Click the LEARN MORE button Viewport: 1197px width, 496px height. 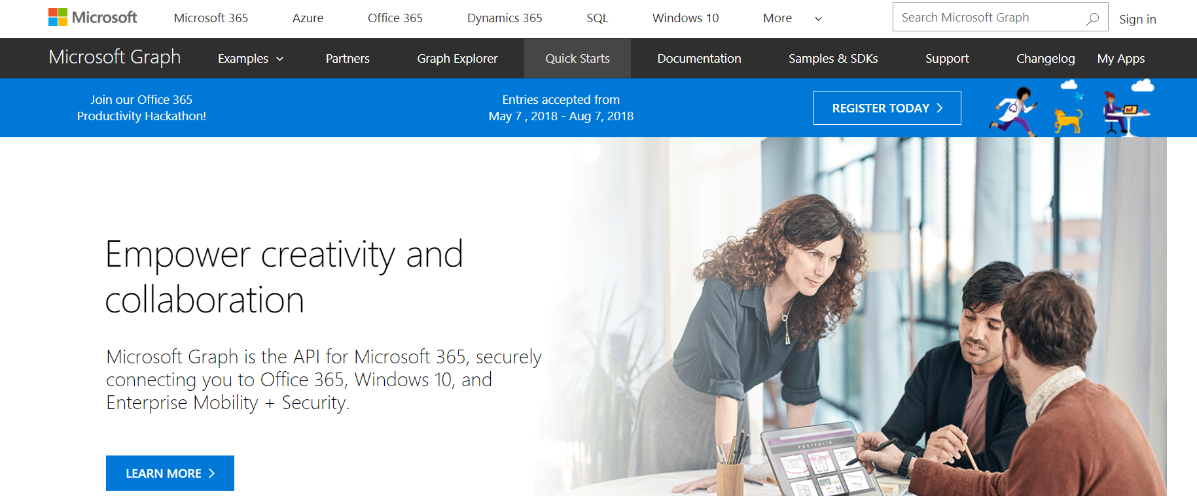[x=170, y=473]
